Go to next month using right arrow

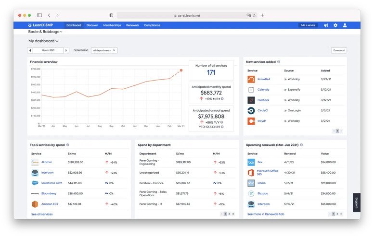pyautogui.click(x=66, y=50)
